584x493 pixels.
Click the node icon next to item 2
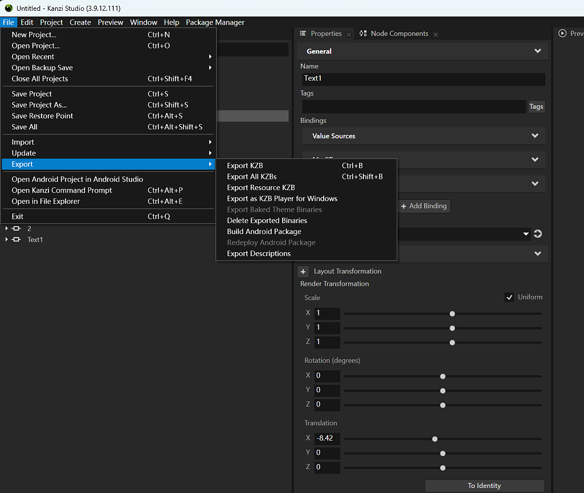[x=17, y=228]
